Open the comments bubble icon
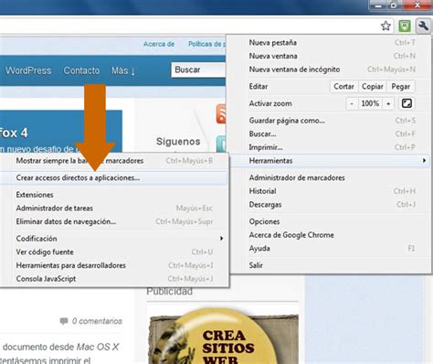The image size is (433, 364). [x=64, y=321]
